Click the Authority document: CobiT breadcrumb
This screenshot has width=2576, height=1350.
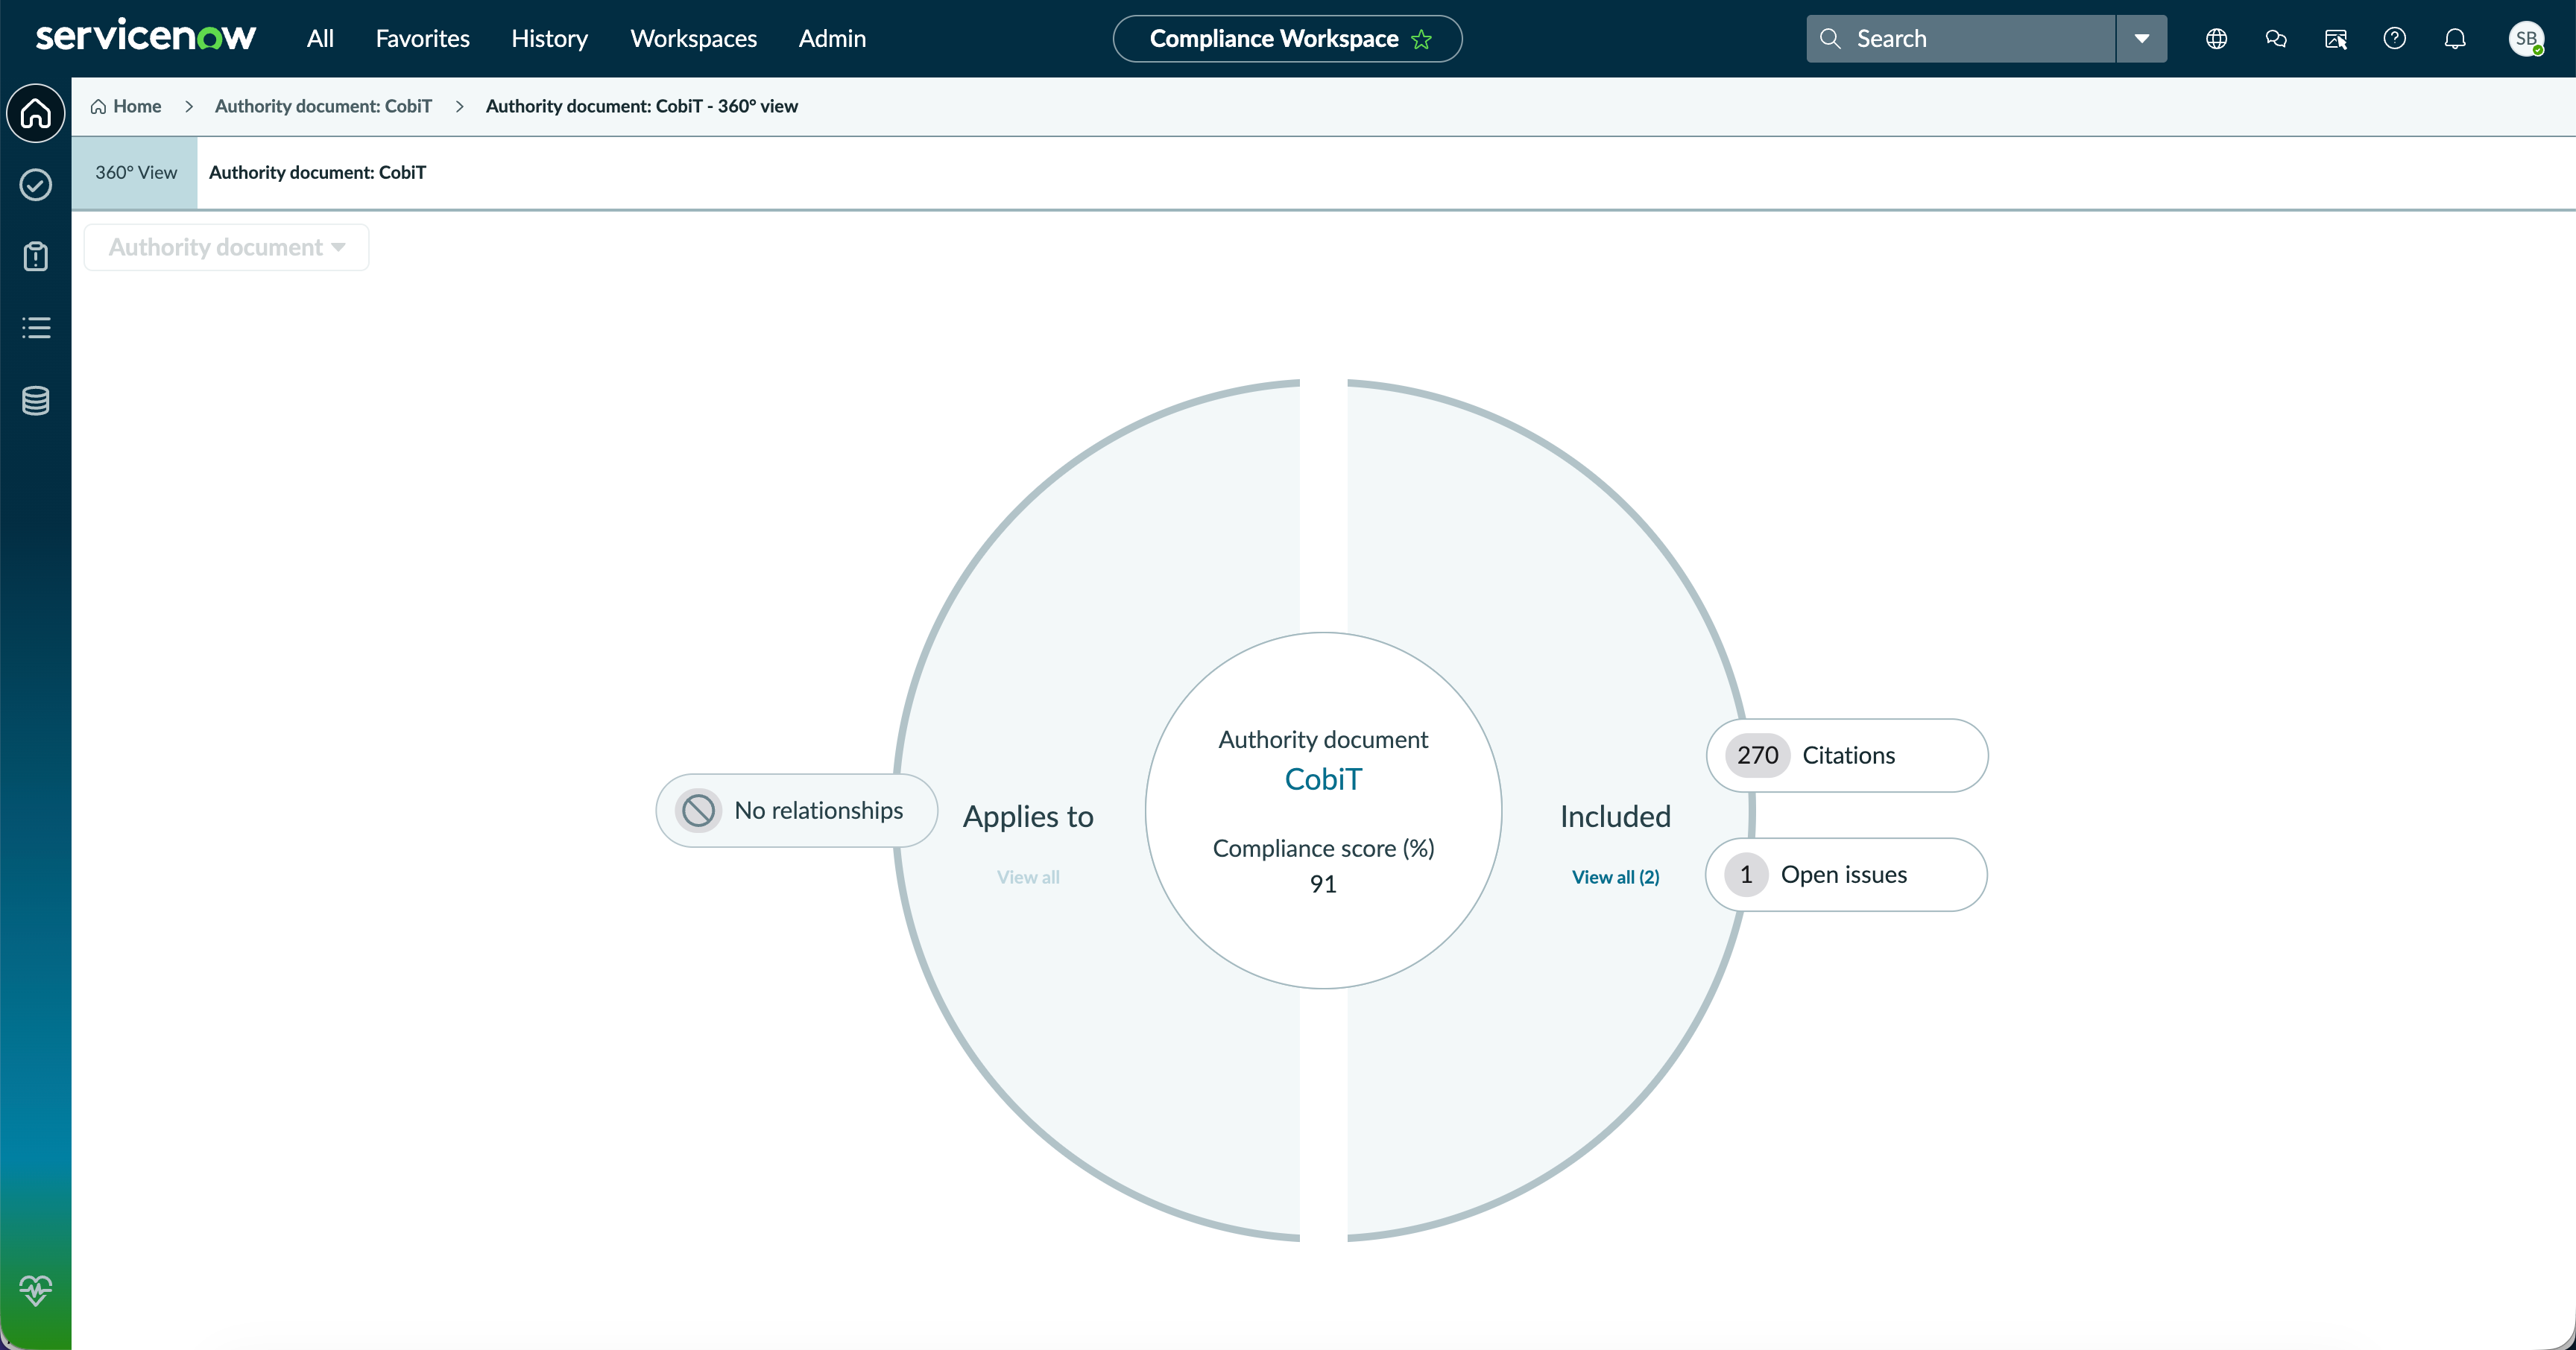pos(323,106)
